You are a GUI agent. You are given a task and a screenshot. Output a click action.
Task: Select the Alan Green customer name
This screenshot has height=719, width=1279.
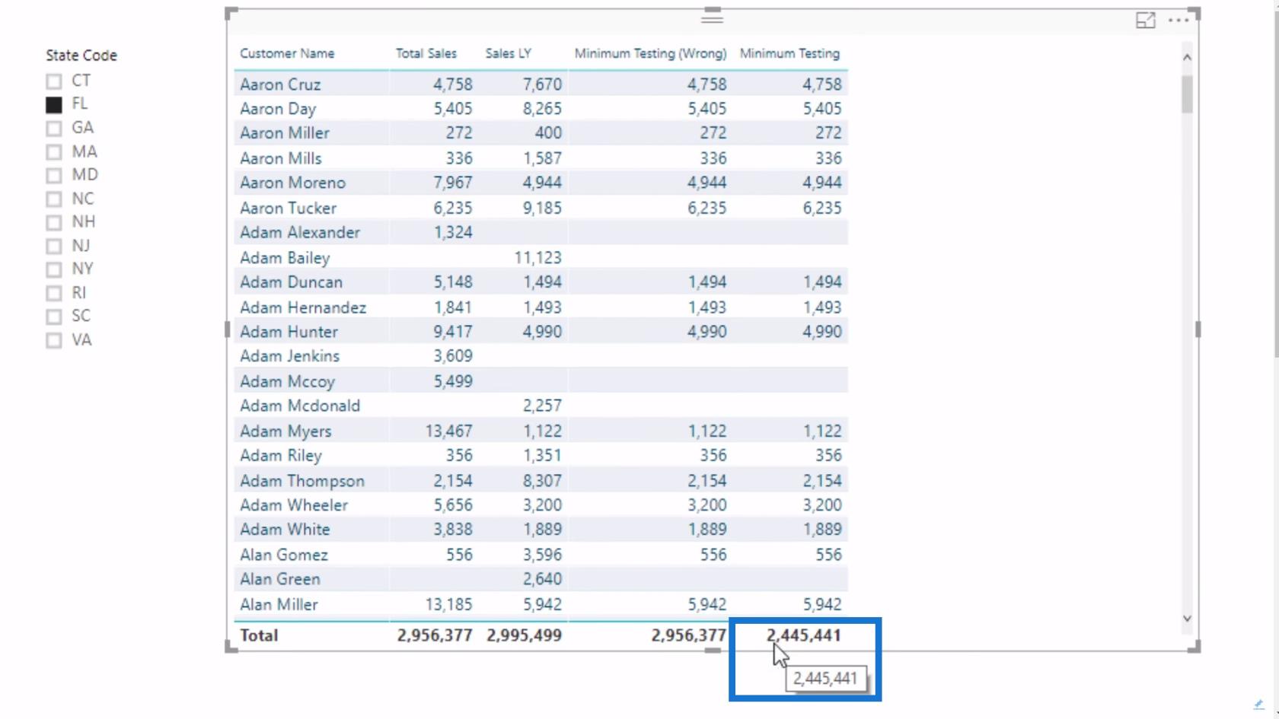(279, 579)
